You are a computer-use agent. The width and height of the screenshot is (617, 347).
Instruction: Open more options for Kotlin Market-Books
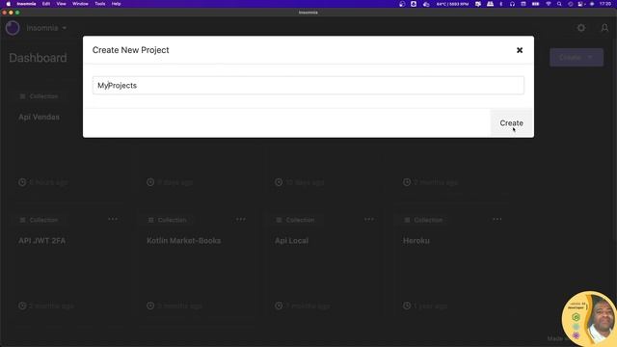pos(241,219)
